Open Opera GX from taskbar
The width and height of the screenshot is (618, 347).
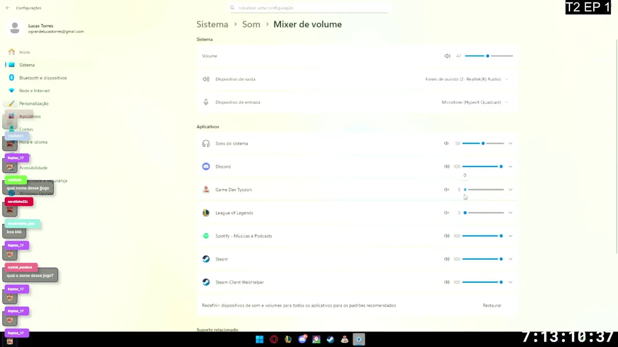pos(274,339)
